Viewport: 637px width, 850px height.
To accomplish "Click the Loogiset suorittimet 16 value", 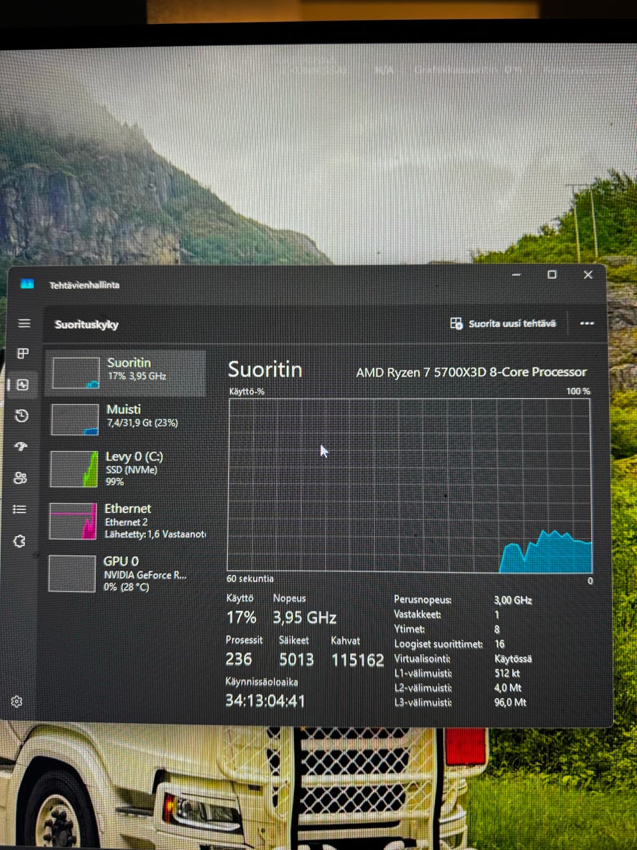I will pyautogui.click(x=500, y=643).
